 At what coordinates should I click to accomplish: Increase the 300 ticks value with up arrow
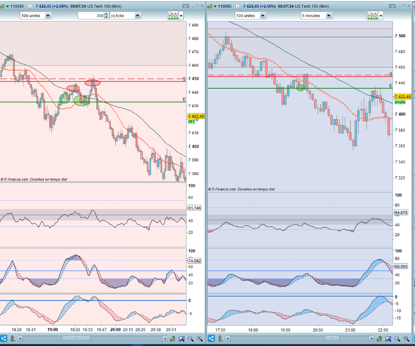(106, 14)
